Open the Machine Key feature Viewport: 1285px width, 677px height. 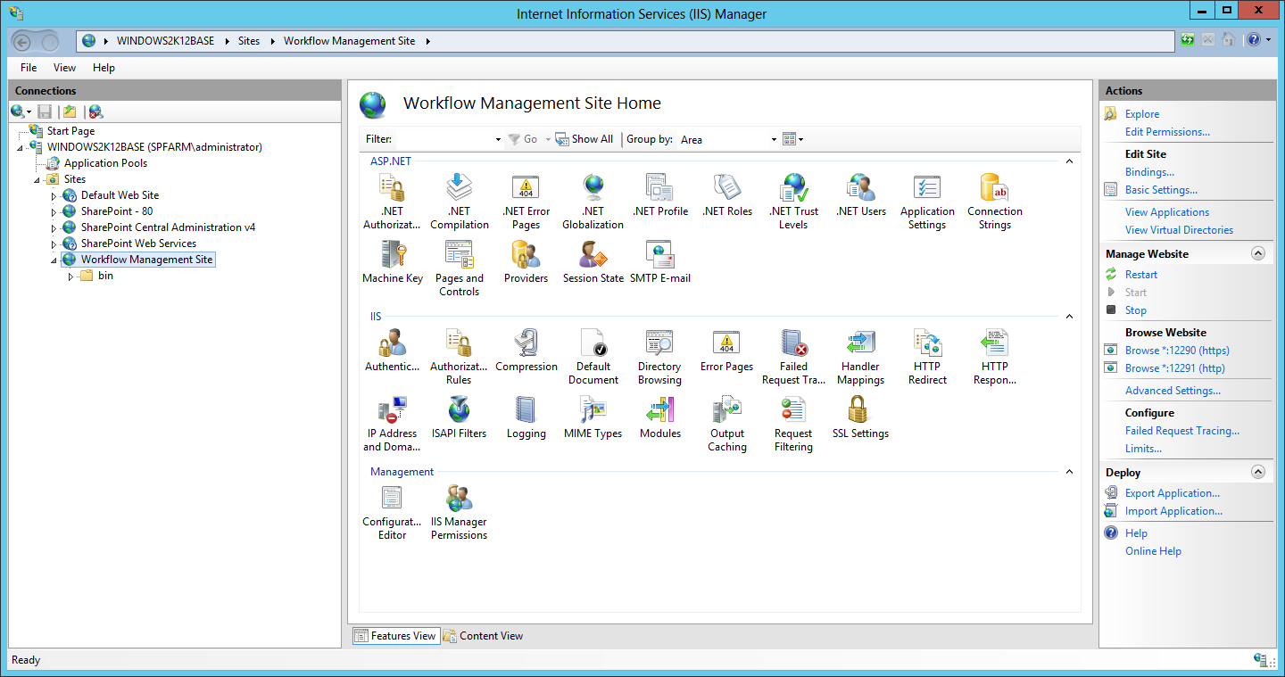click(392, 258)
